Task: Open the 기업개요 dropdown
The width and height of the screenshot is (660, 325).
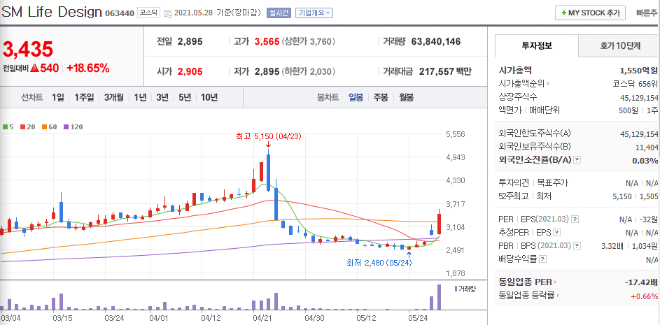Action: click(x=314, y=13)
